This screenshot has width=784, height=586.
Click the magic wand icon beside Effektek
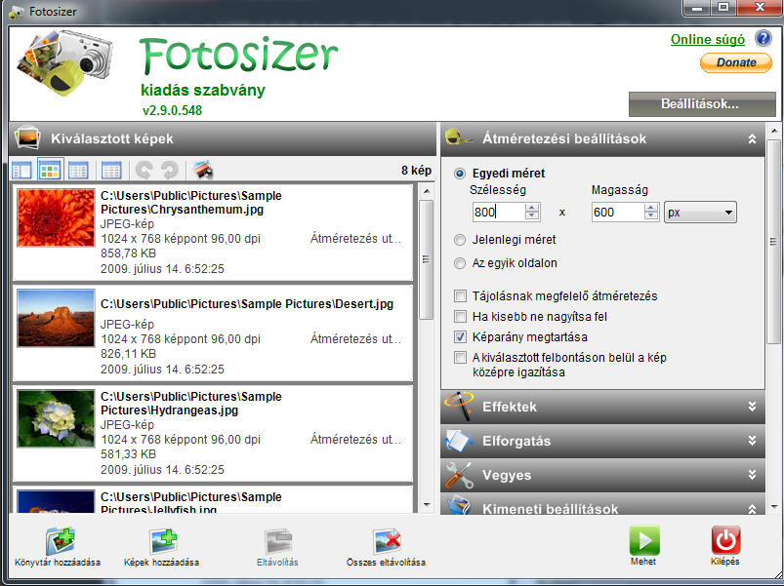[x=459, y=406]
